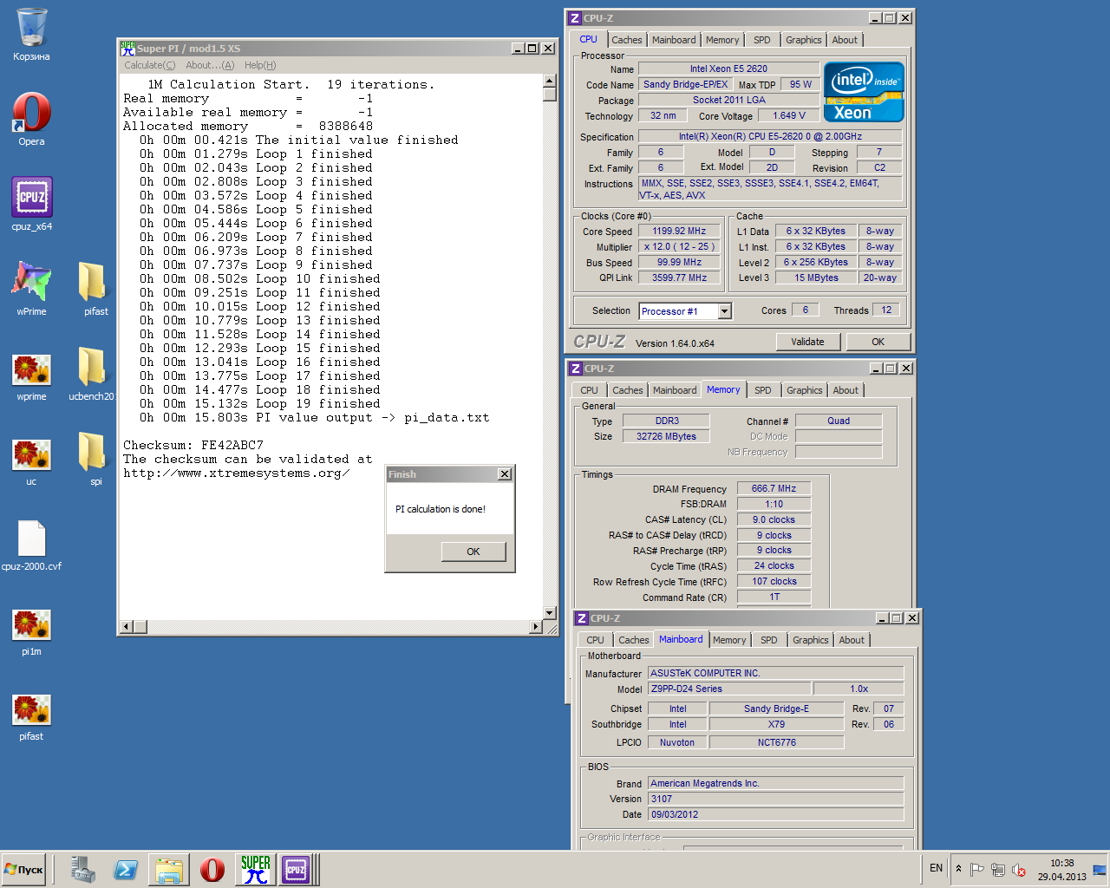The width and height of the screenshot is (1110, 888).
Task: Click OK in the Finish dialog
Action: [473, 552]
